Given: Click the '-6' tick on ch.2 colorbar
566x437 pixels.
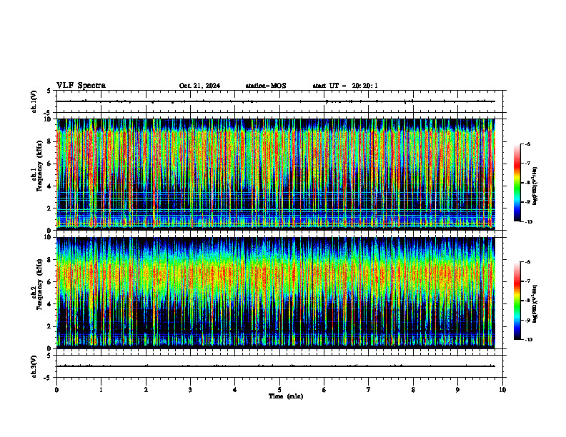Looking at the screenshot, I should tap(528, 262).
